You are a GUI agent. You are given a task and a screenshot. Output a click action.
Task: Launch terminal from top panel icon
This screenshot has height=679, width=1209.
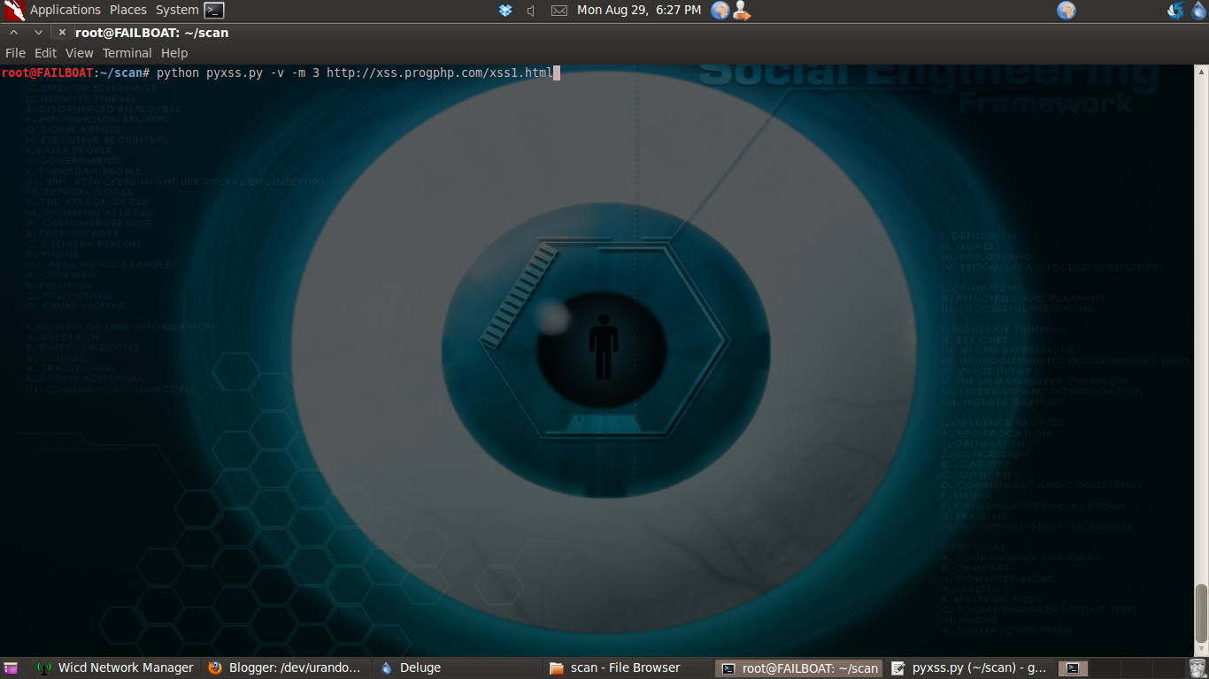(214, 11)
